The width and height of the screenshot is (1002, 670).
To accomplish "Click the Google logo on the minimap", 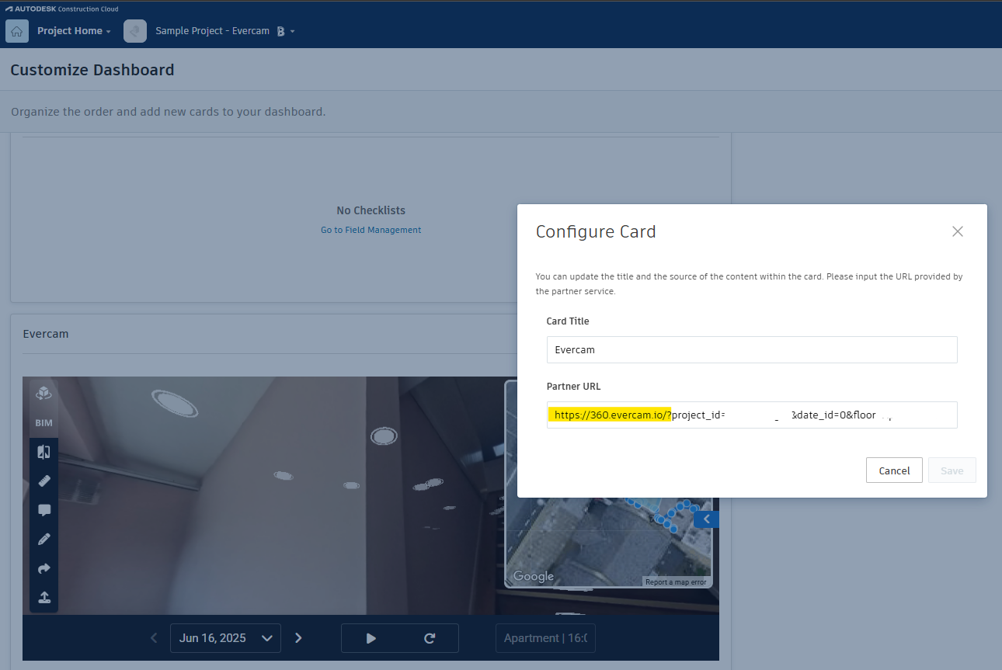I will pyautogui.click(x=534, y=576).
